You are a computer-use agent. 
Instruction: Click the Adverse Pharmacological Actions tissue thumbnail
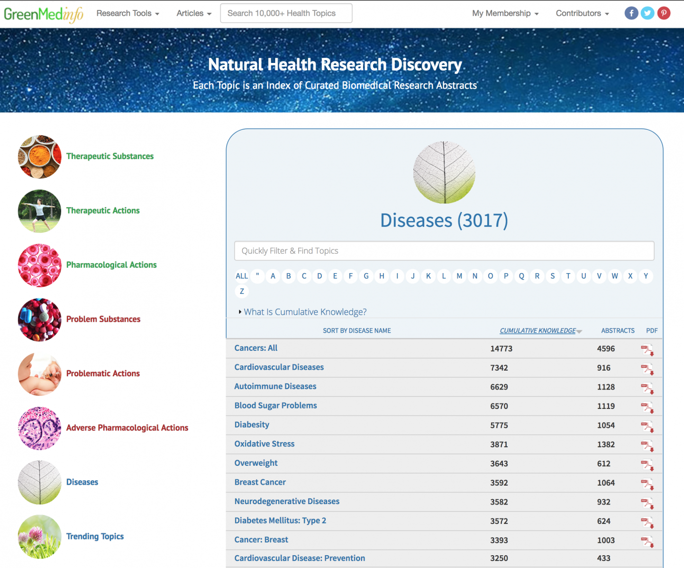pos(40,428)
